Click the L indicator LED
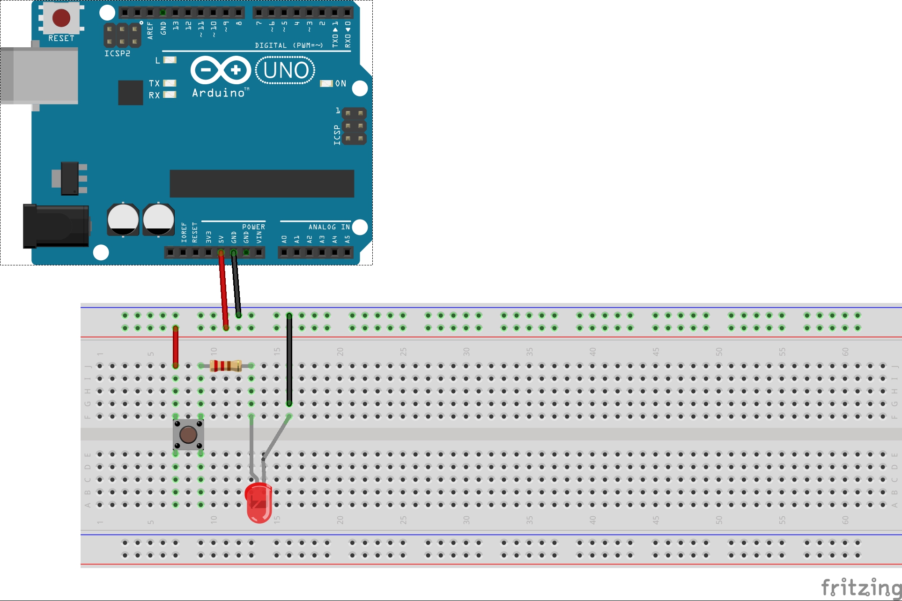 point(170,60)
